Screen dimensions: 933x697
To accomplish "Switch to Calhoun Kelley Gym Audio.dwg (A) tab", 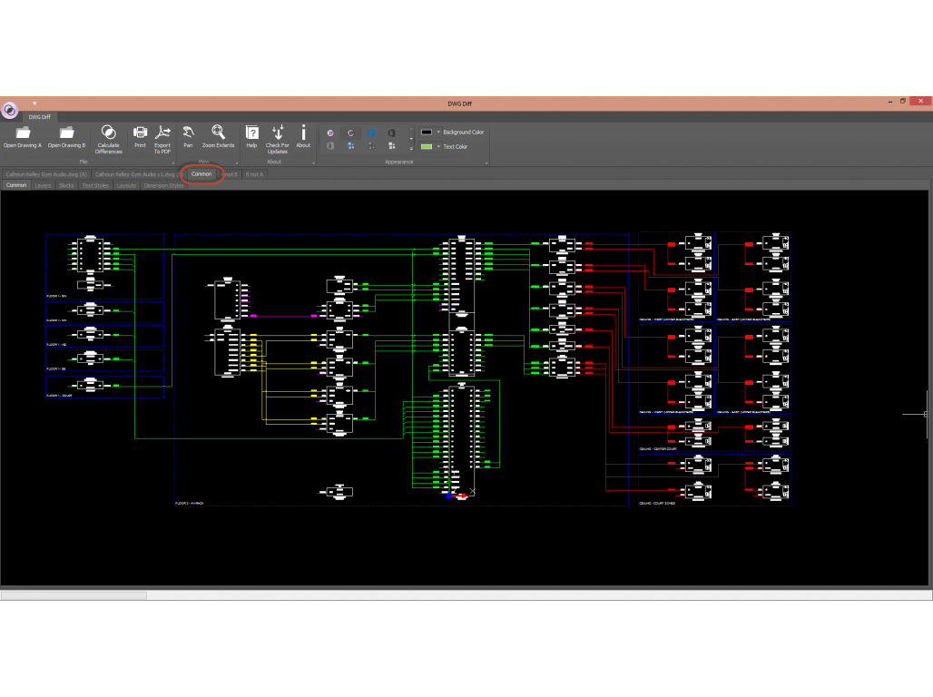I will [46, 174].
